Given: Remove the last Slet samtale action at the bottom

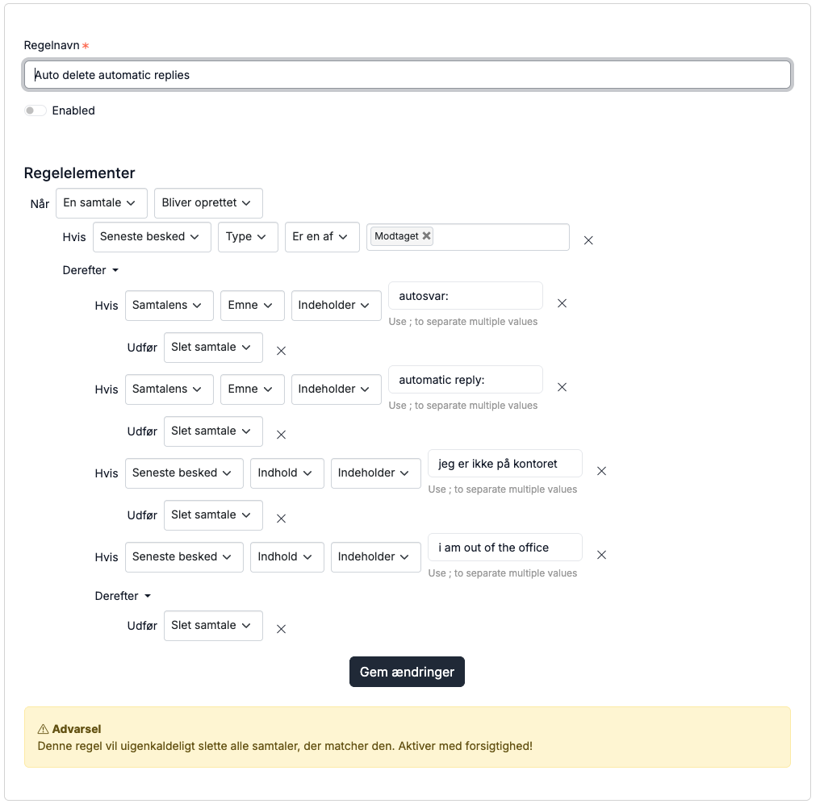Looking at the screenshot, I should (281, 629).
